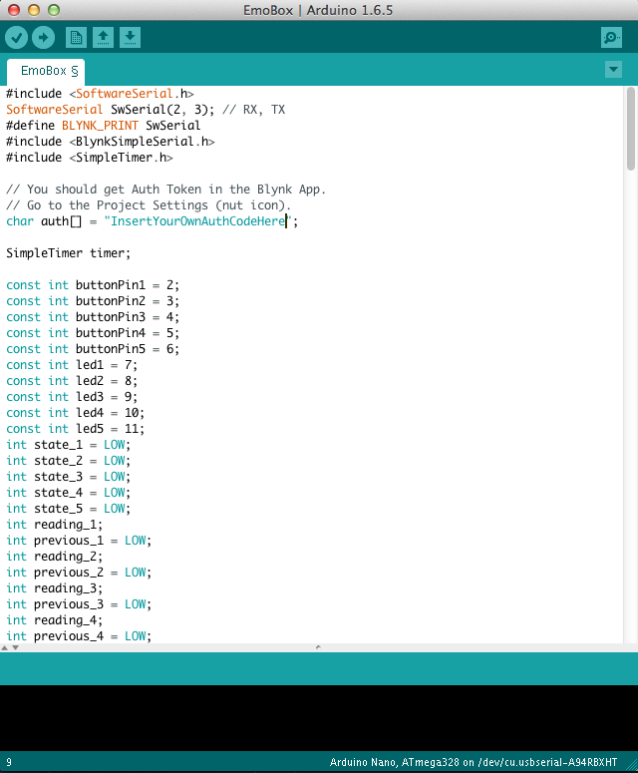Click the comment about Project Settings nut icon
Viewport: 638px width, 773px height.
coord(149,205)
